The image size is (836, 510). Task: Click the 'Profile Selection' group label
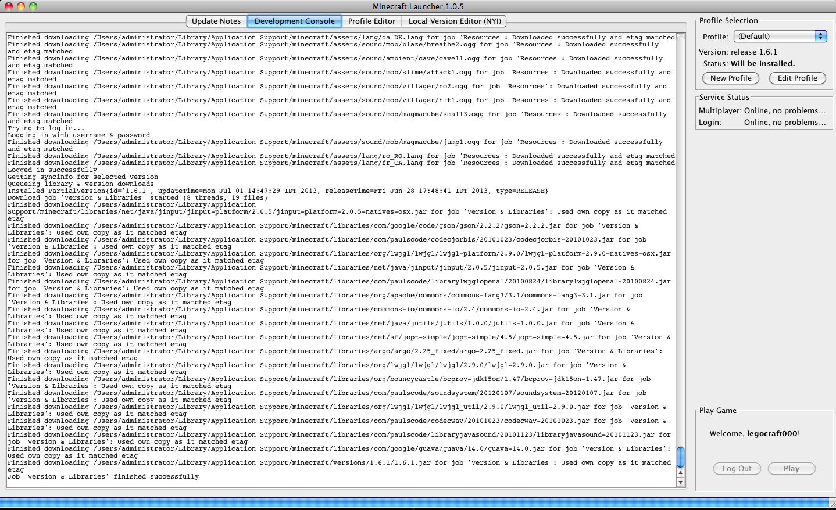pyautogui.click(x=728, y=21)
